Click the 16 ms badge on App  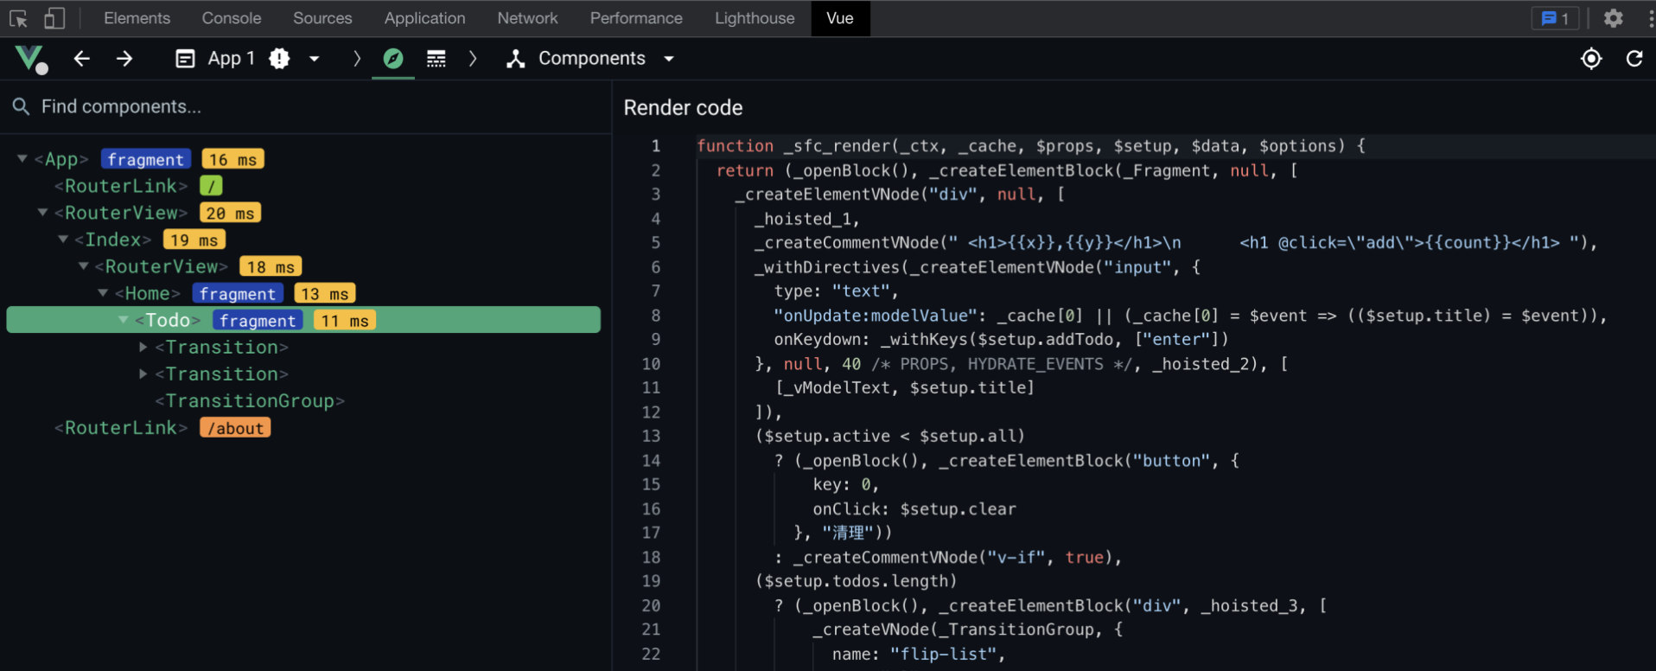tap(232, 159)
